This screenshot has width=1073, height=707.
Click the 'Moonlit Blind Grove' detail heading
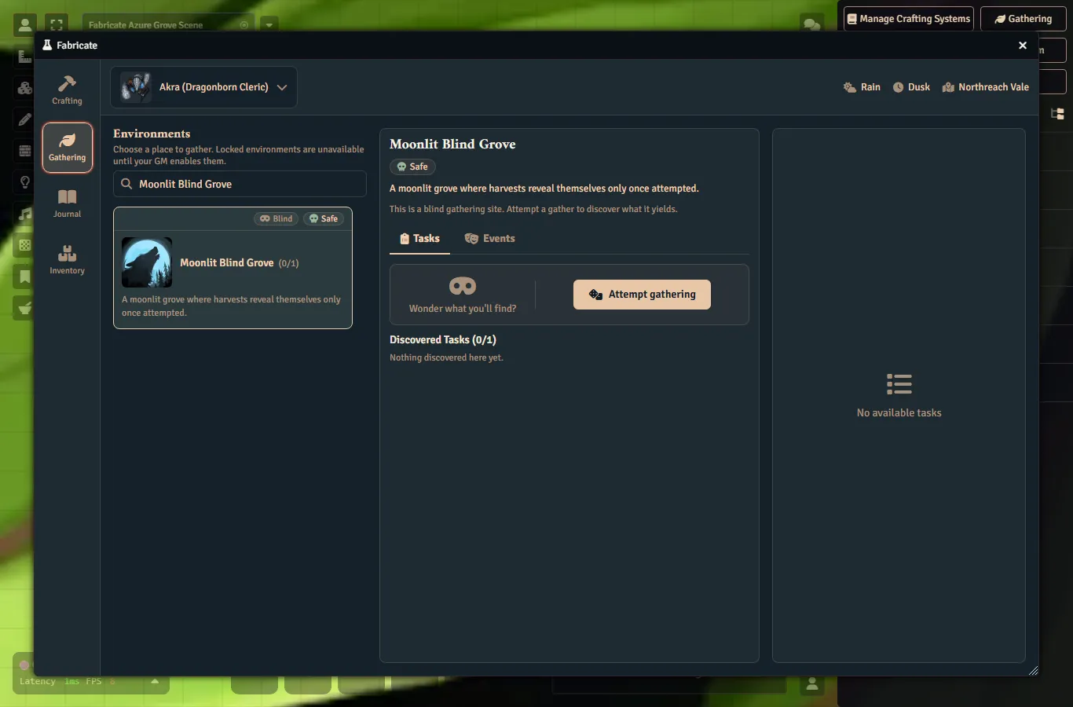click(x=452, y=145)
